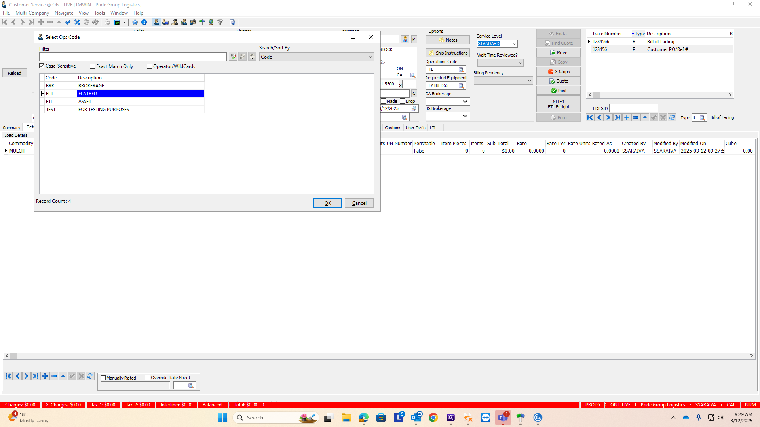This screenshot has width=760, height=427.
Task: Expand the Search/Sort By Code dropdown
Action: point(370,57)
